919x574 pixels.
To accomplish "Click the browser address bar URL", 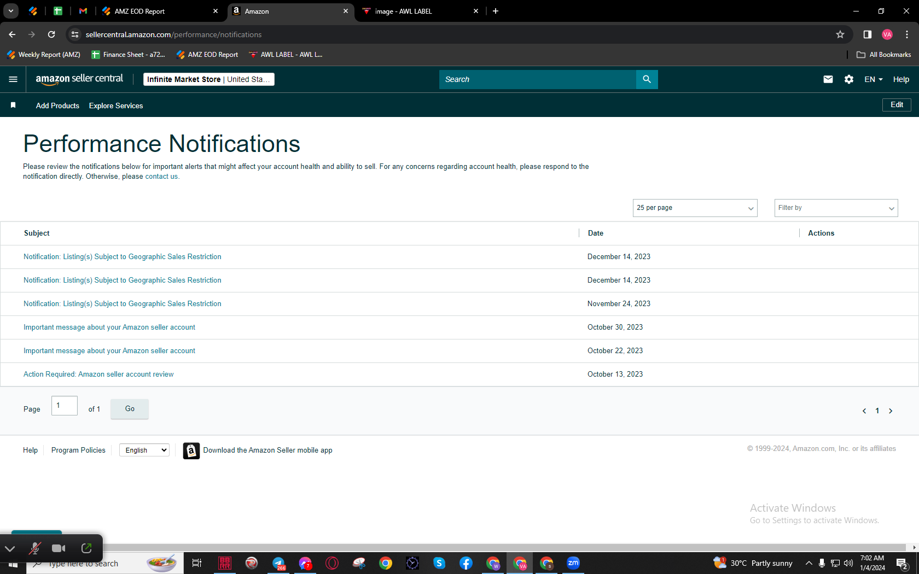I will click(173, 34).
